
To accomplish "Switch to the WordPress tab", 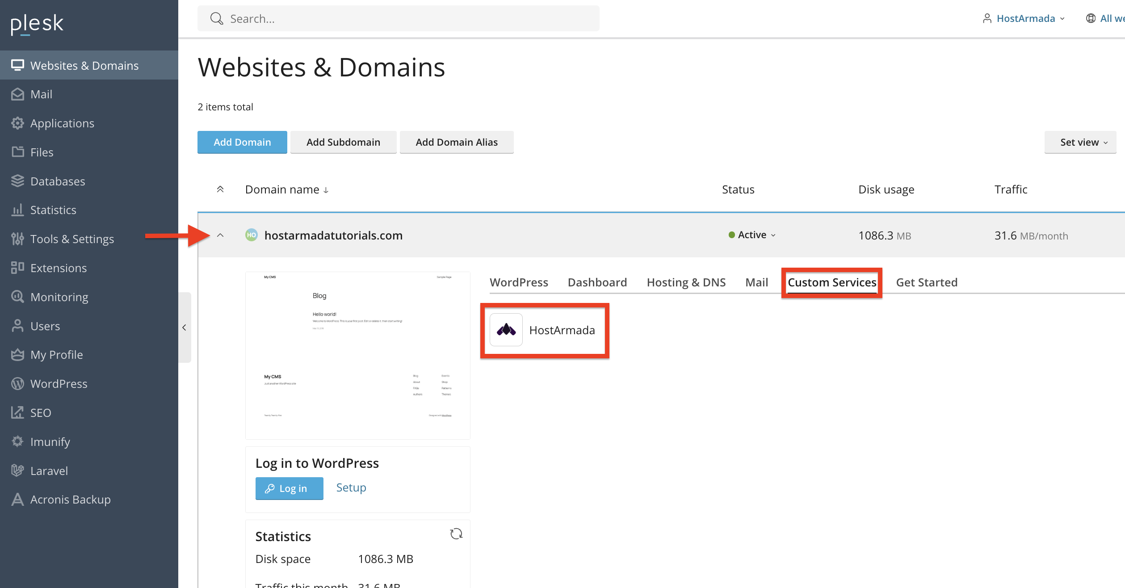I will pos(519,282).
